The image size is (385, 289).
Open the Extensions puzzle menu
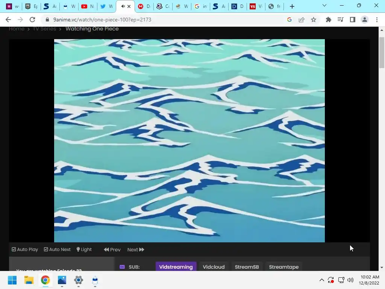point(328,20)
